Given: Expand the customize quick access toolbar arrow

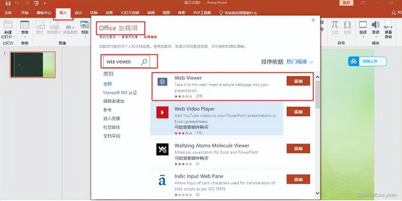Looking at the screenshot, I should coord(45,3).
